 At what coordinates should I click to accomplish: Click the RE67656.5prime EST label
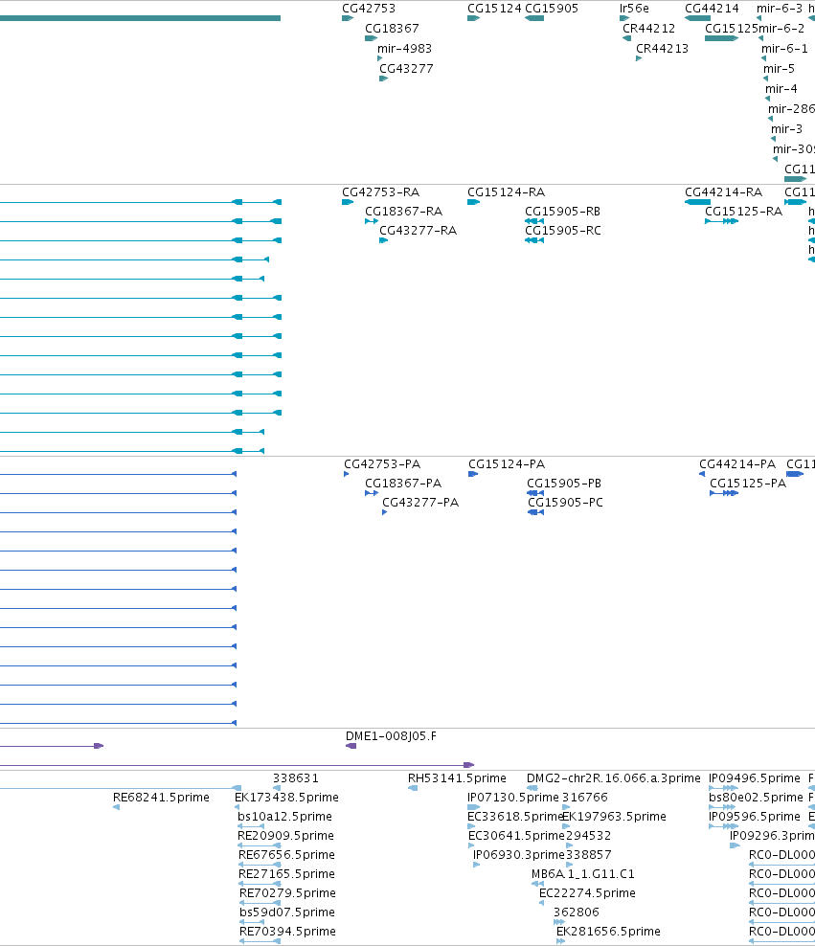(286, 855)
